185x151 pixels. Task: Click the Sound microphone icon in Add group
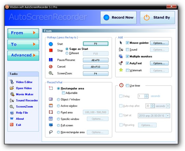pyautogui.click(x=121, y=50)
